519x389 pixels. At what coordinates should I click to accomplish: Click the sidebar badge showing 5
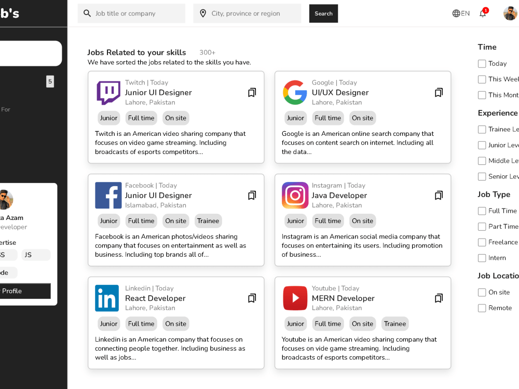[50, 81]
